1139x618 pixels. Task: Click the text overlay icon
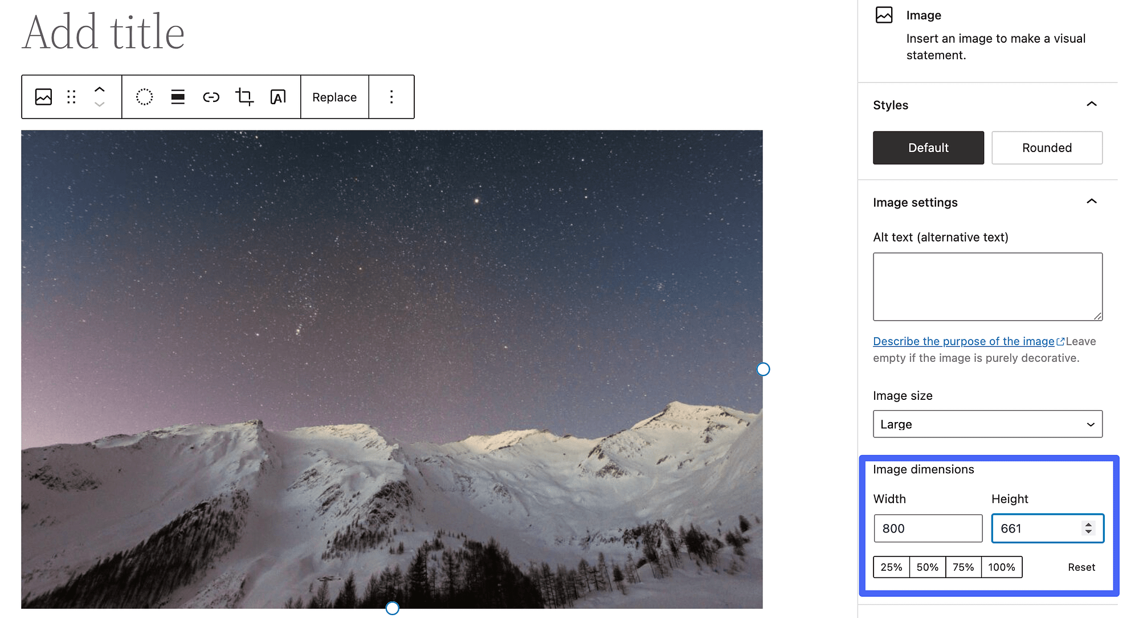point(277,97)
